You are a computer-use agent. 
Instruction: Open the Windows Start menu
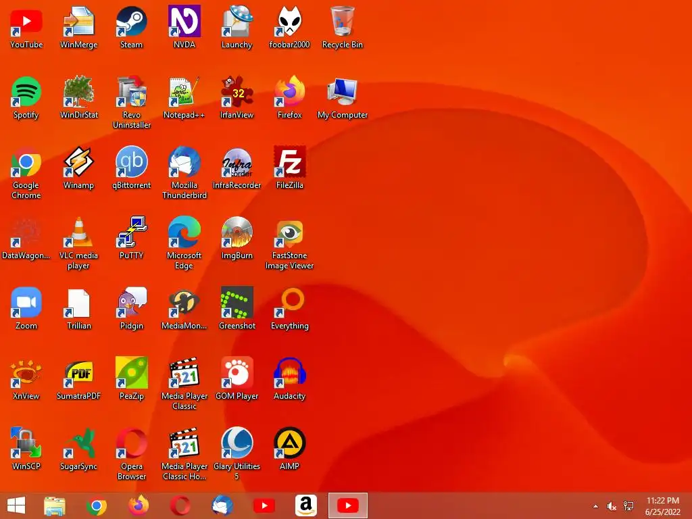(16, 505)
